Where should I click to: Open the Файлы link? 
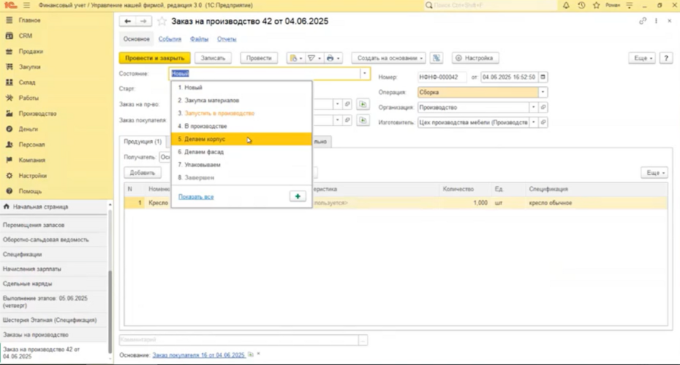(x=199, y=39)
